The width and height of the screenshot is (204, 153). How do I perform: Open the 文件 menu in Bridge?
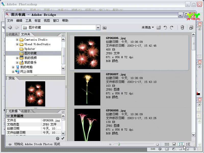coord(10,21)
